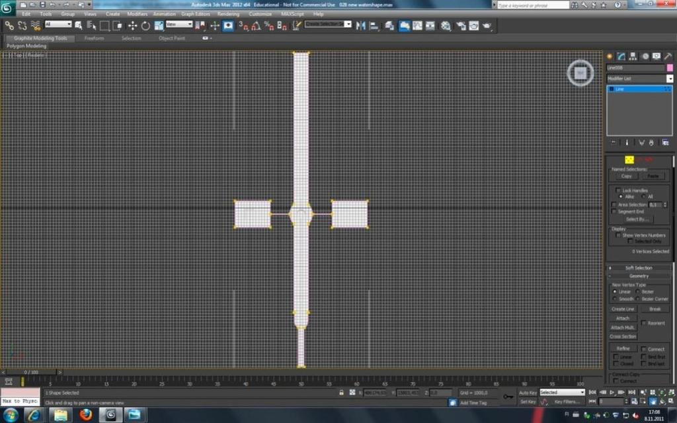
Task: Open the Render Setup icon
Action: click(x=461, y=26)
